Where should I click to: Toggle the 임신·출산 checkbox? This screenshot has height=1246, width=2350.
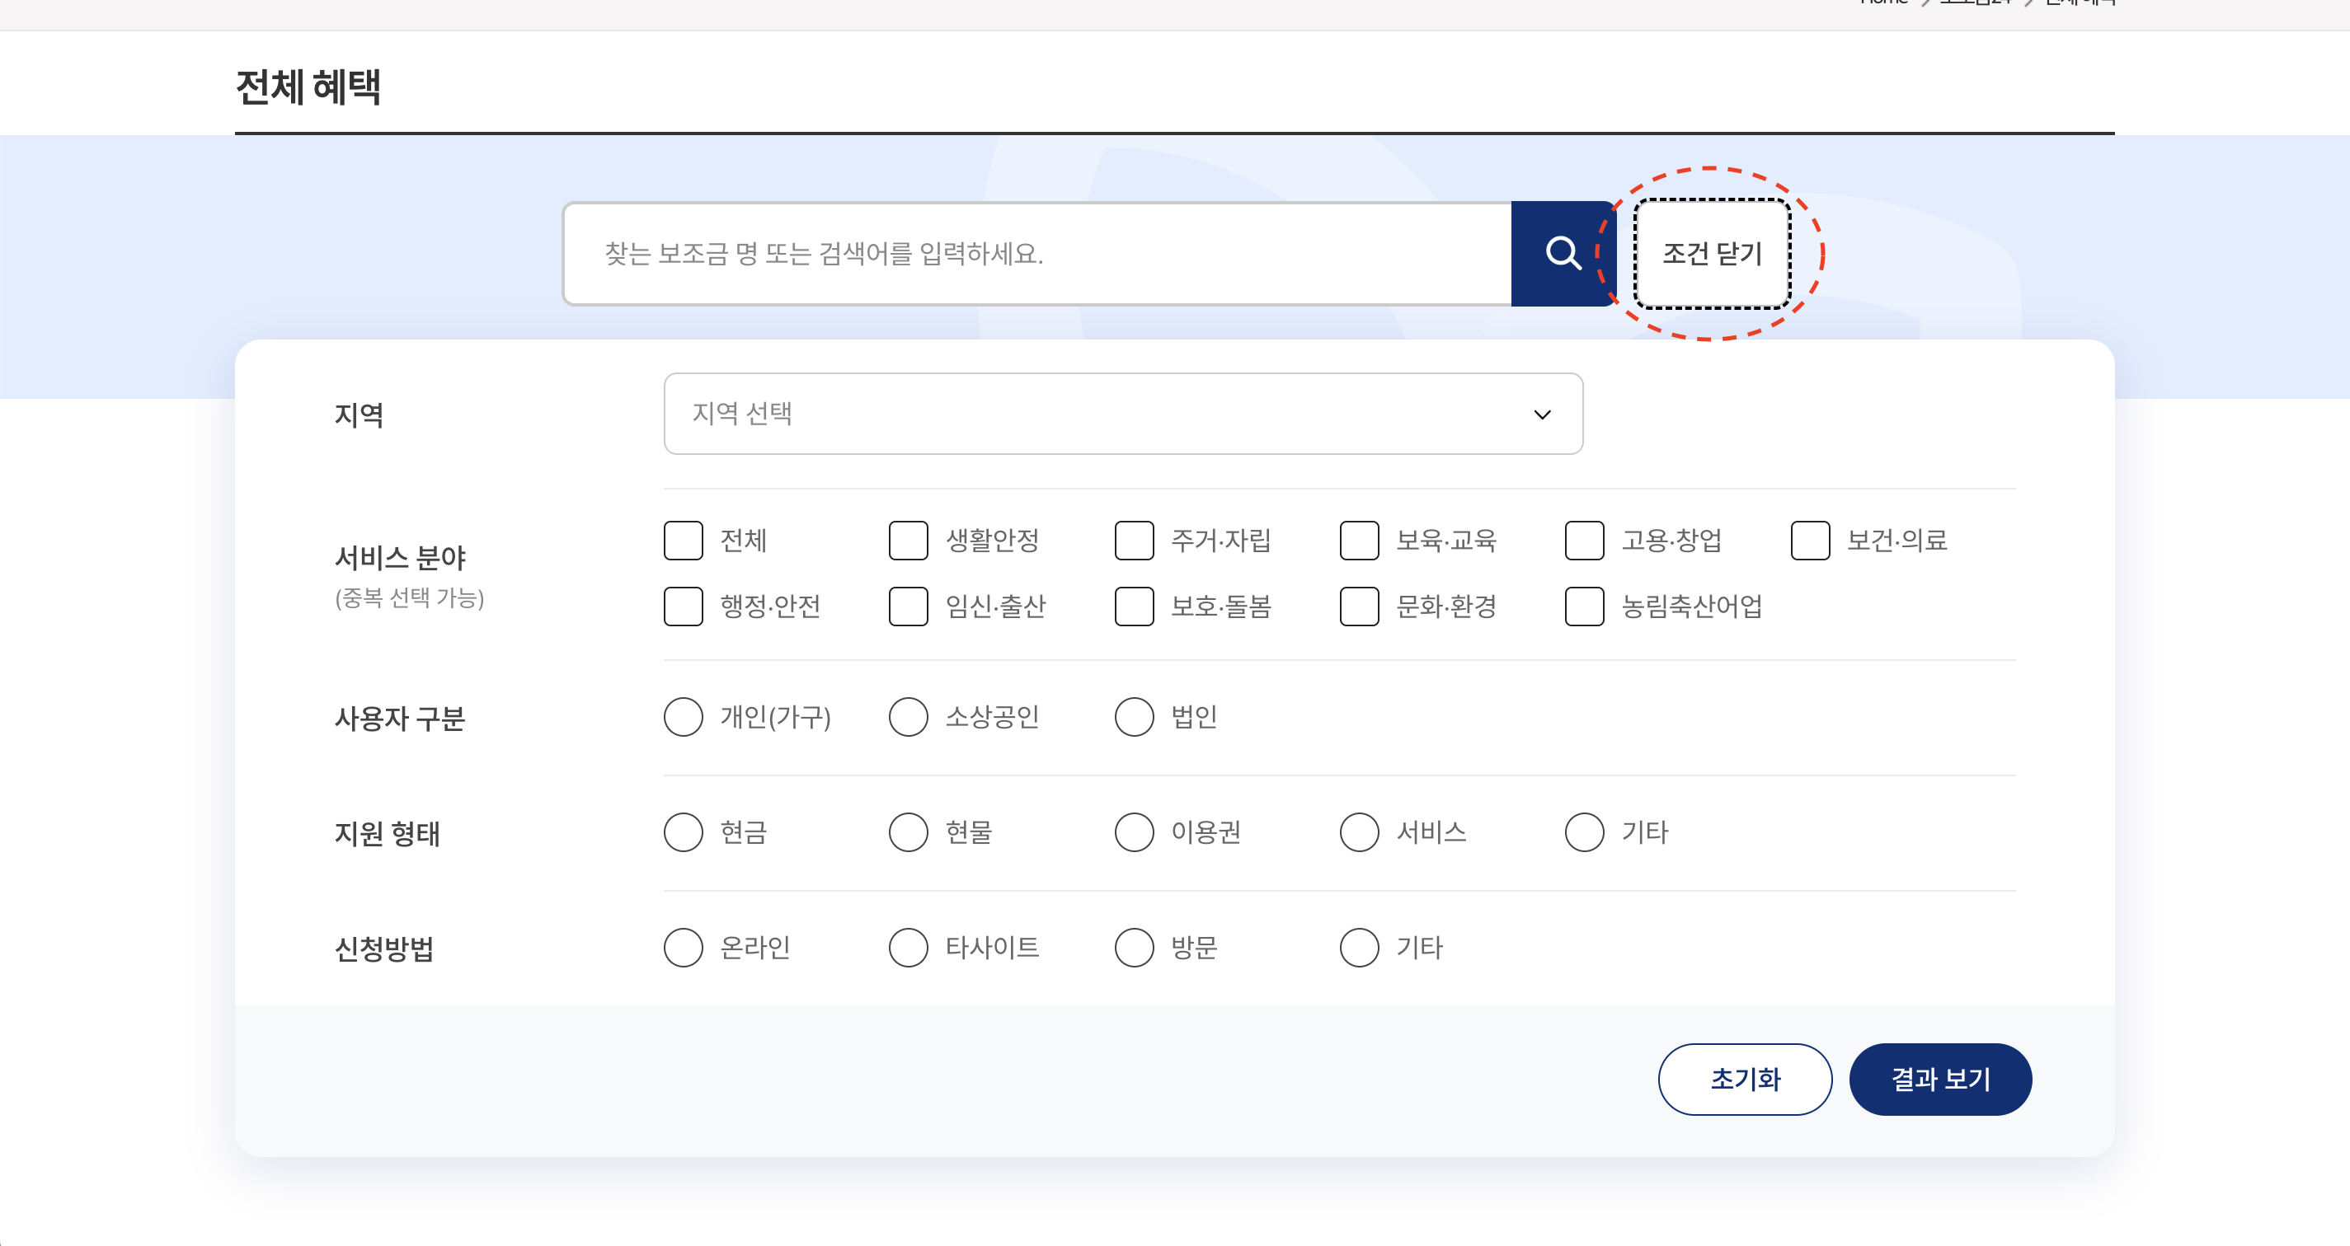[909, 607]
